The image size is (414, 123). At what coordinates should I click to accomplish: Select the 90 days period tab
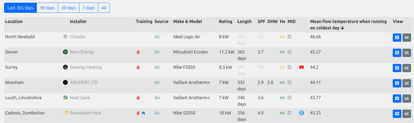(47, 8)
